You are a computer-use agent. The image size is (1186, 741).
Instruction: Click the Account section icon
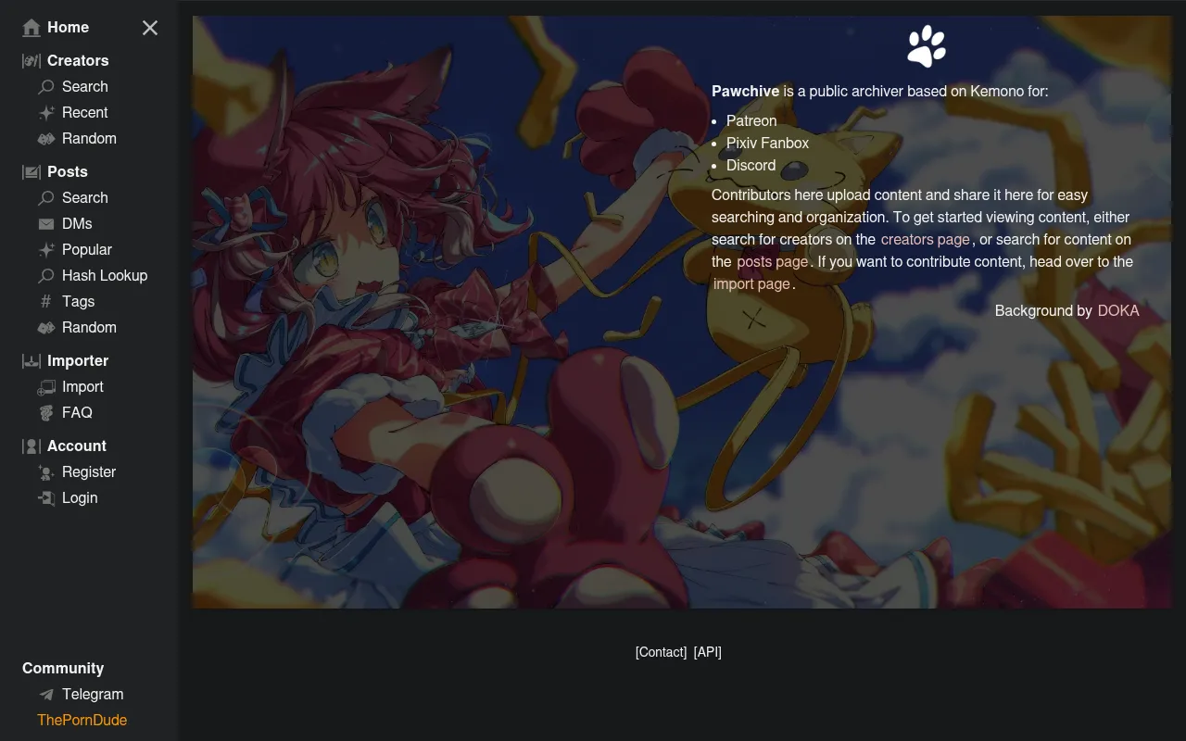(x=32, y=446)
